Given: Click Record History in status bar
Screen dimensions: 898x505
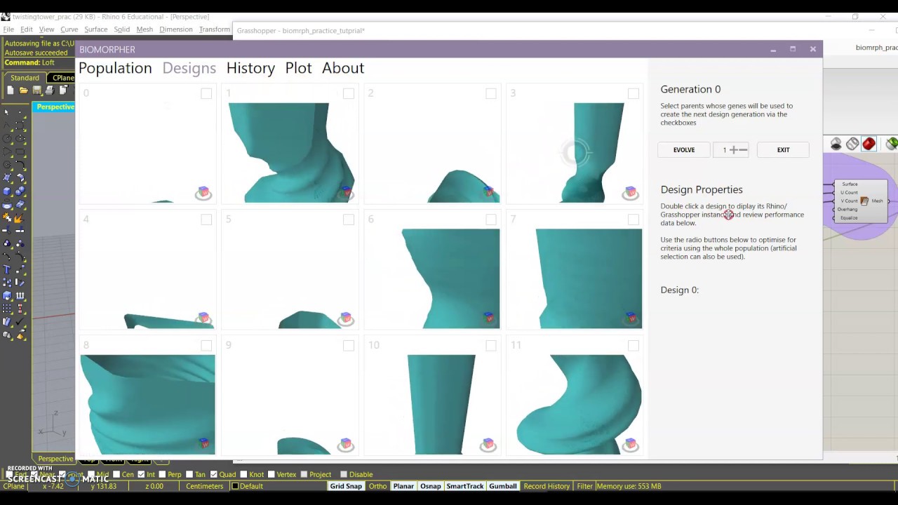Looking at the screenshot, I should [x=547, y=486].
